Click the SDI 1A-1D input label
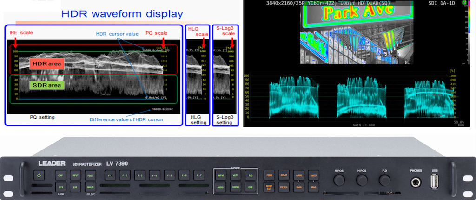Screen dimensions: 476x200 click(x=443, y=3)
